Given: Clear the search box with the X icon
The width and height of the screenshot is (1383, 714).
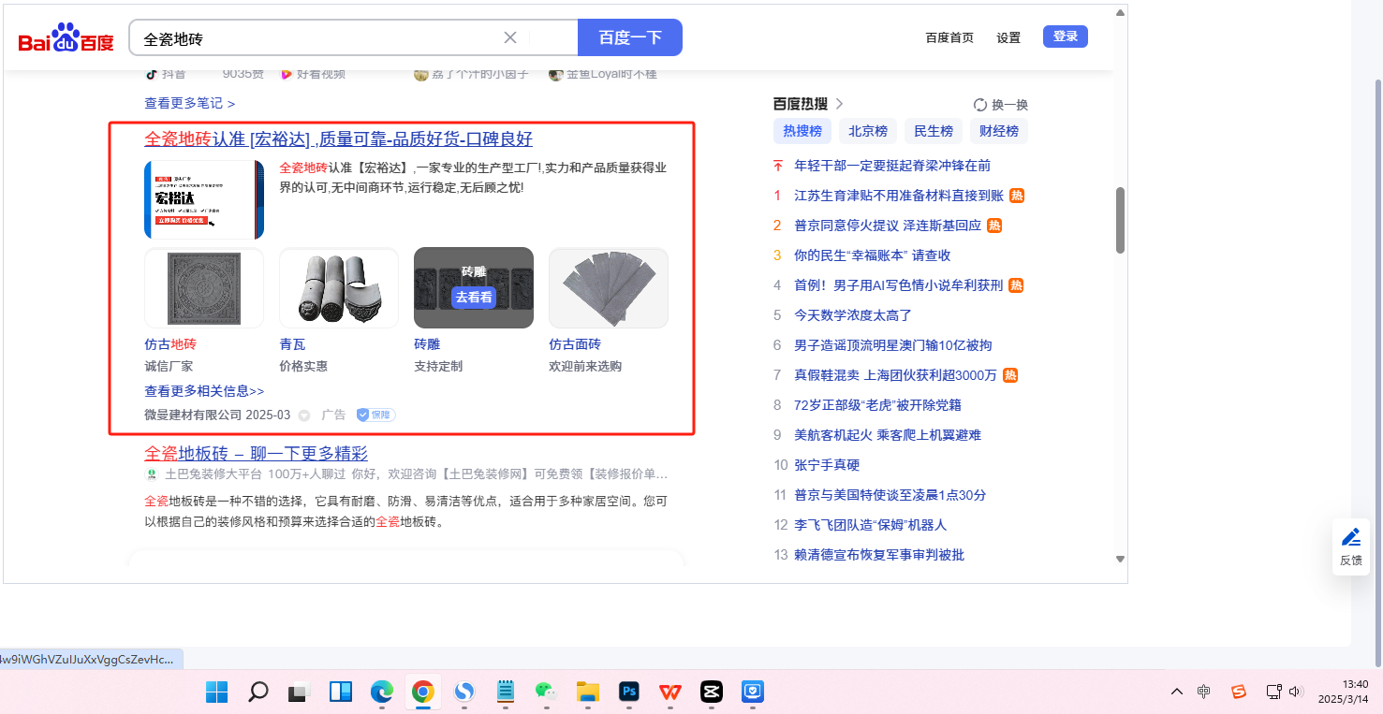Looking at the screenshot, I should point(510,37).
